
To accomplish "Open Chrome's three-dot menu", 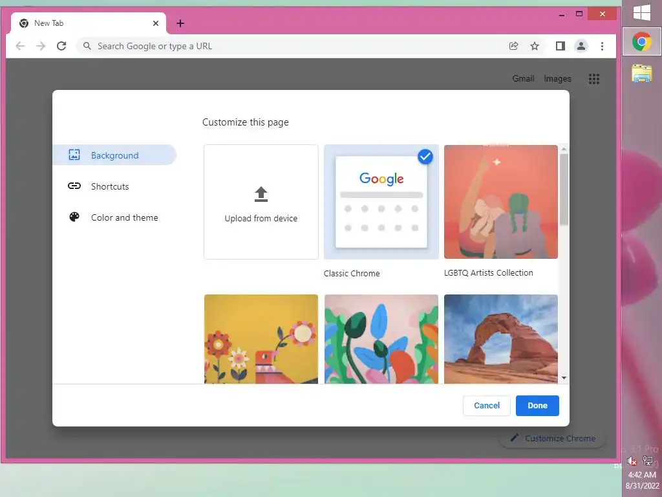I will (x=602, y=46).
